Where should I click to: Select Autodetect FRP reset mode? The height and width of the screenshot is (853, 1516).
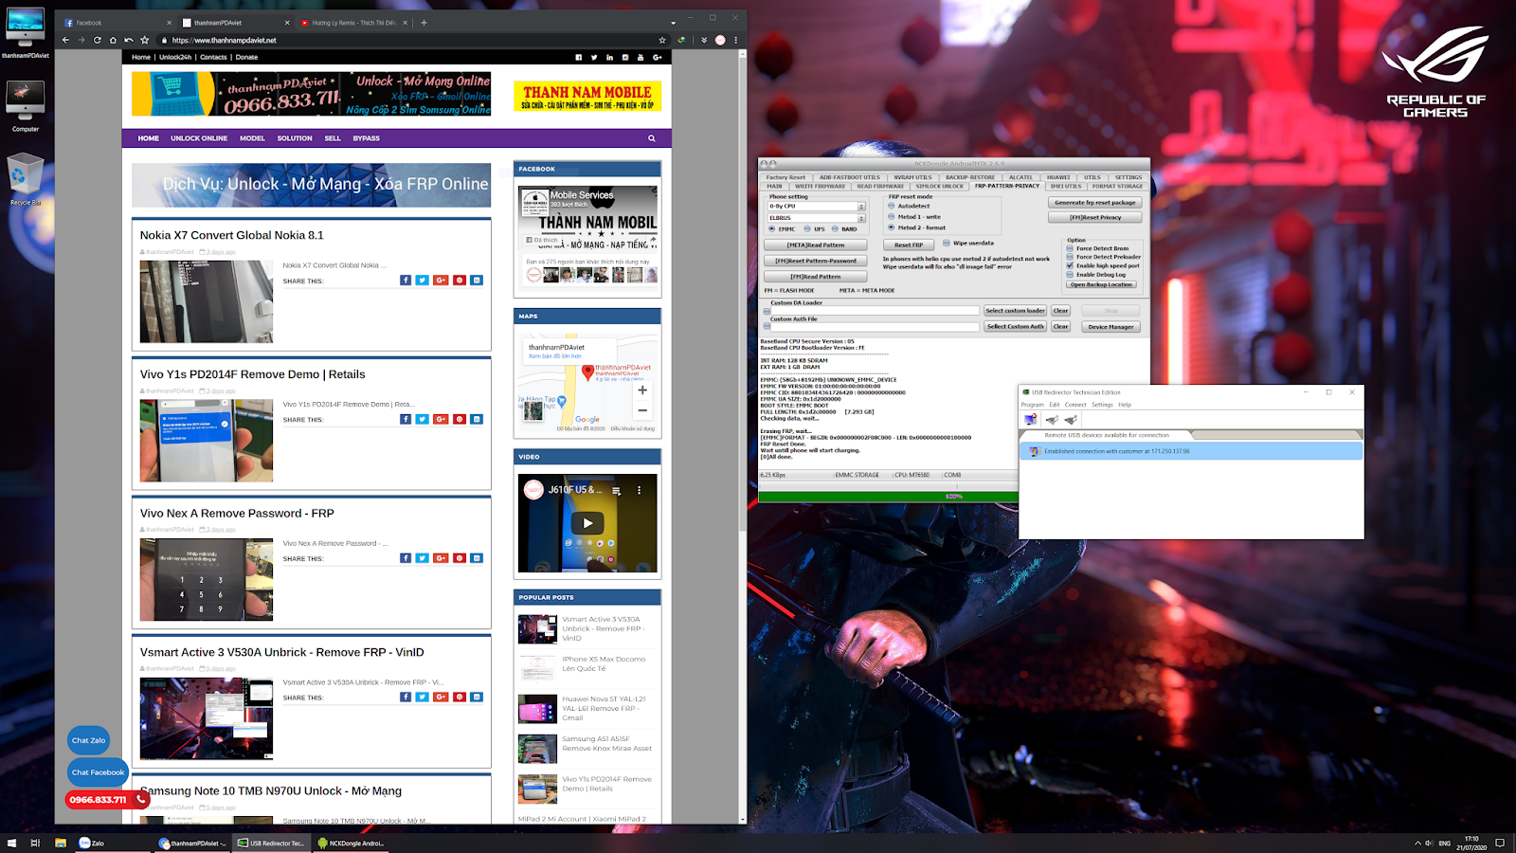tap(892, 206)
